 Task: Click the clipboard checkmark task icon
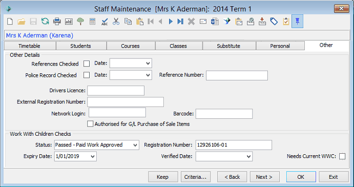point(286,22)
